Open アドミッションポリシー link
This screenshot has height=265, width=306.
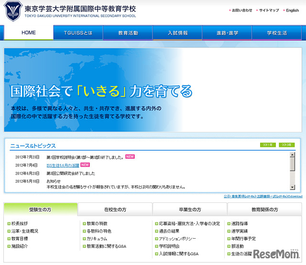coord(177,239)
